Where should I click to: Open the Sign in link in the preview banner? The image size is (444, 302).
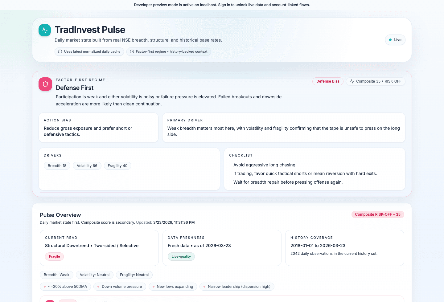click(224, 5)
